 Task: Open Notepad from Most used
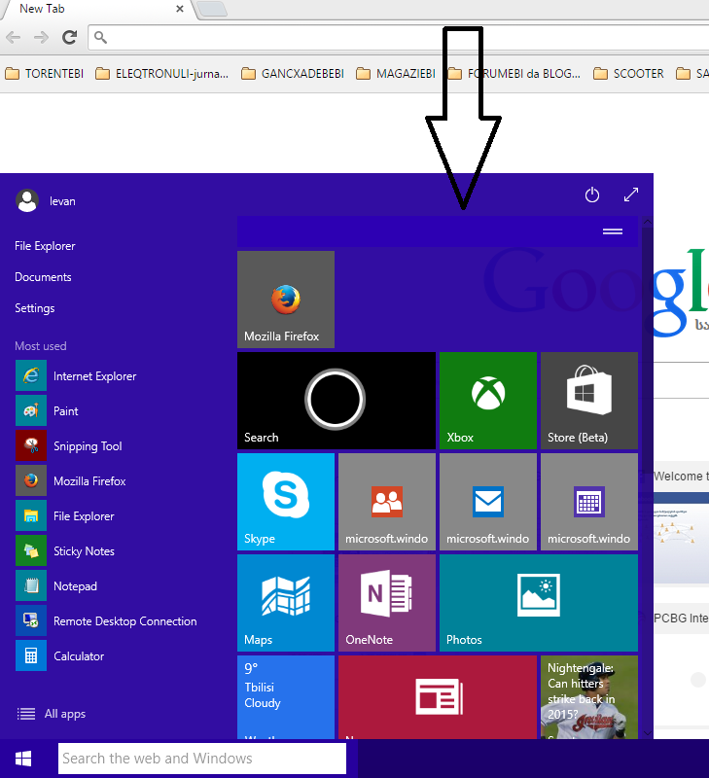[56, 586]
